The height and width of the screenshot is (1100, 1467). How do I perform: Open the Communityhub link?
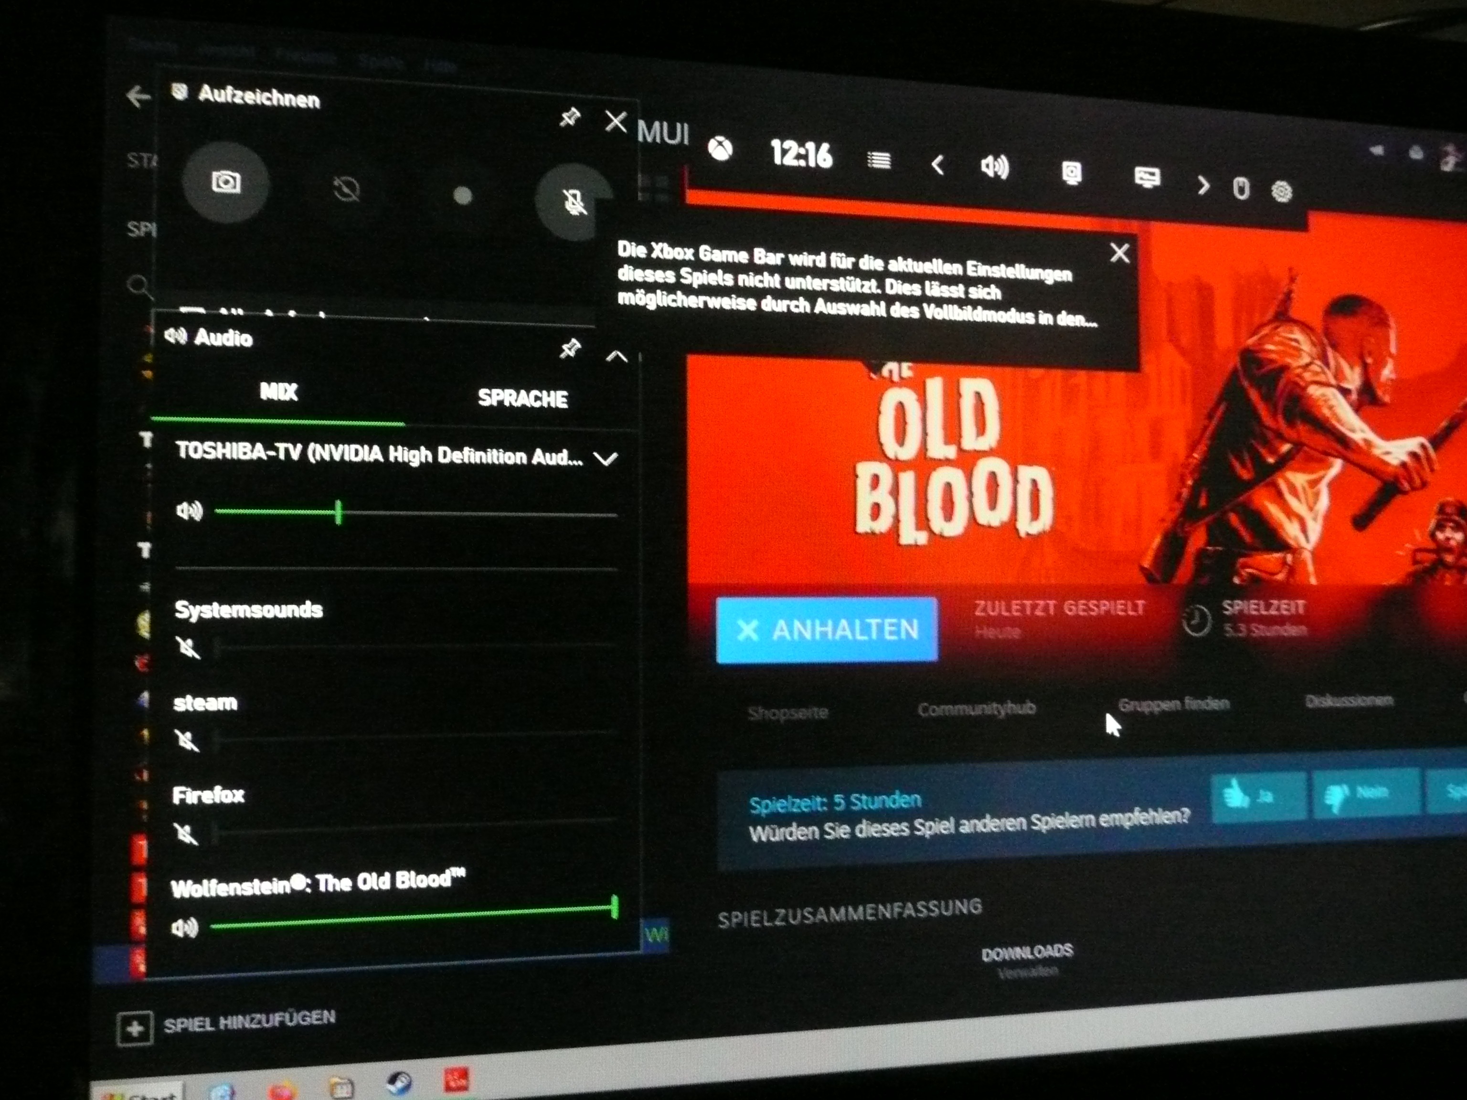976,709
